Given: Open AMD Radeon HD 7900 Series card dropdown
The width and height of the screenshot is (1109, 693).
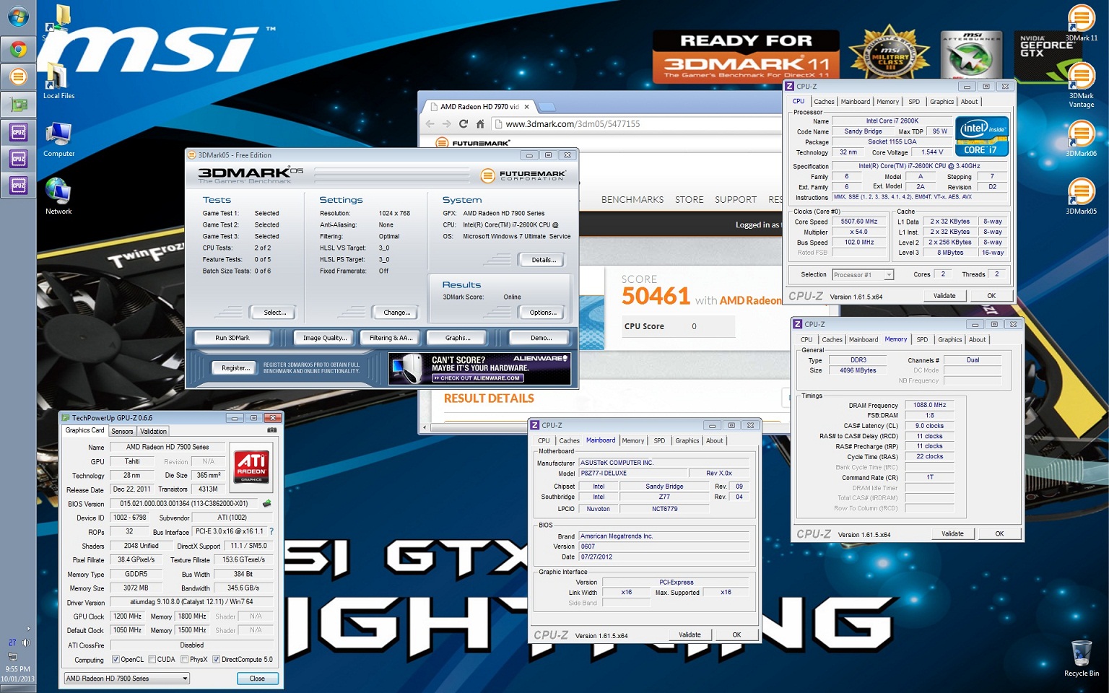Looking at the screenshot, I should click(126, 679).
